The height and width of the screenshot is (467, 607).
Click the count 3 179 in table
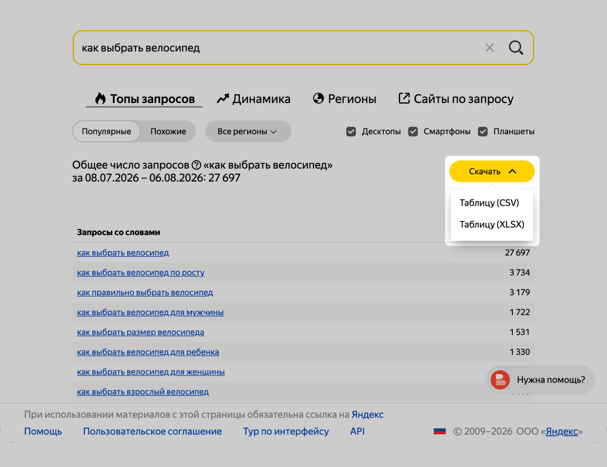(520, 292)
